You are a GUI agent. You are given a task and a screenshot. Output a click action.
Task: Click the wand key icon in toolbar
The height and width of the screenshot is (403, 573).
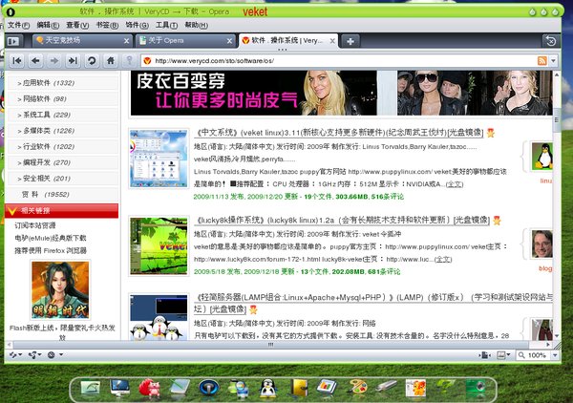click(x=129, y=61)
